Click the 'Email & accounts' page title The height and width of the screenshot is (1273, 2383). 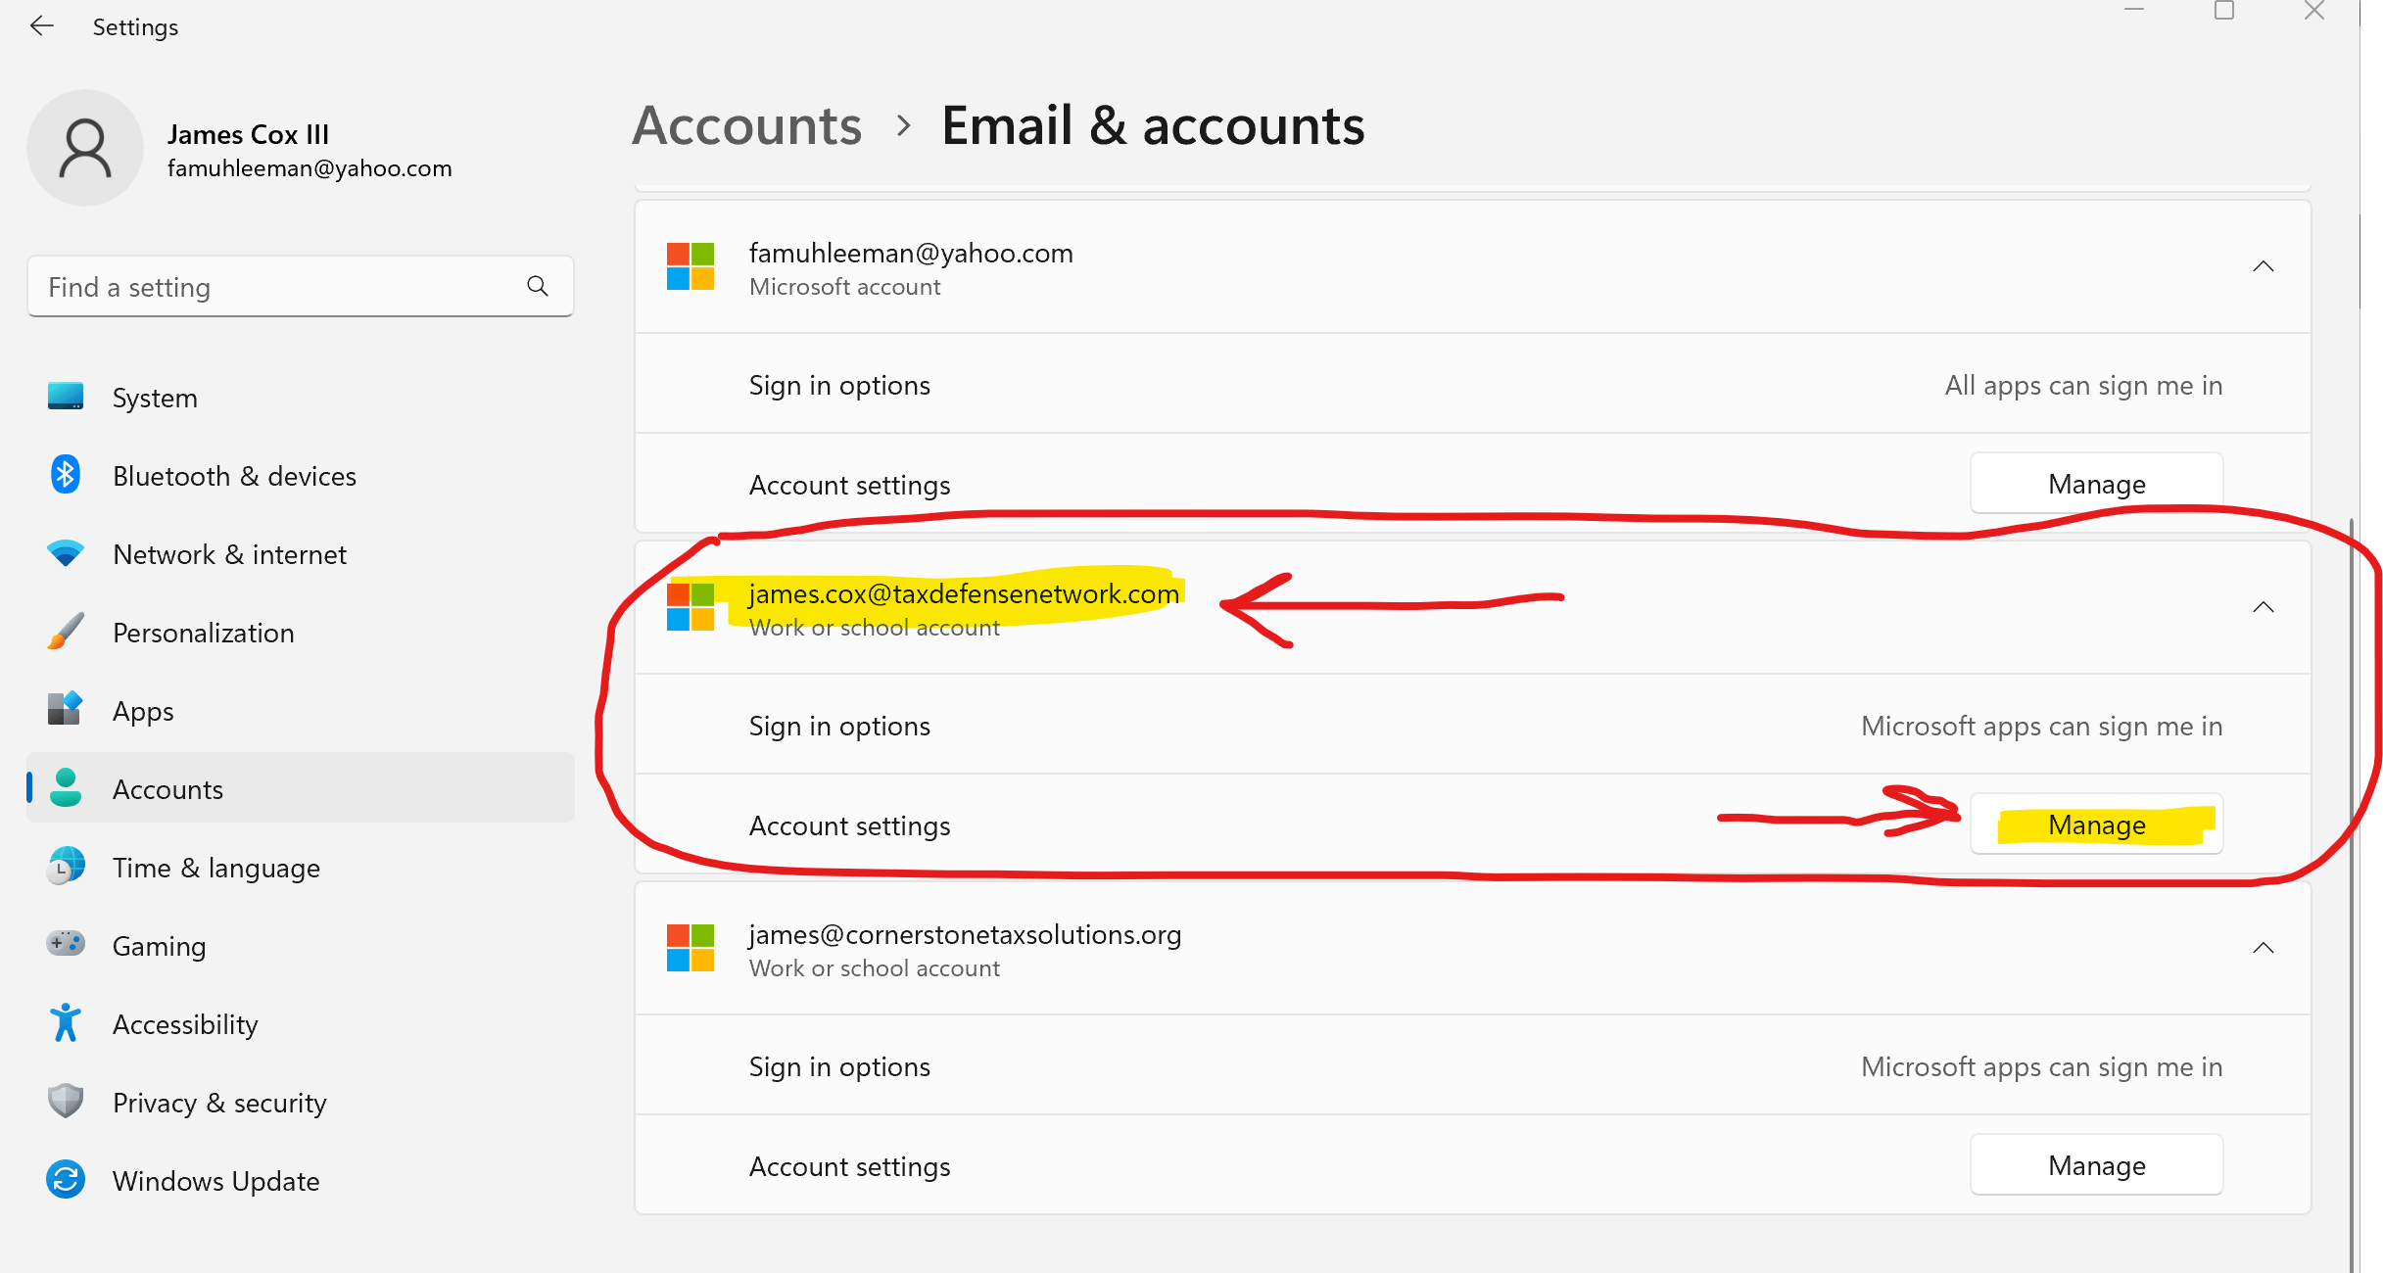coord(1153,125)
